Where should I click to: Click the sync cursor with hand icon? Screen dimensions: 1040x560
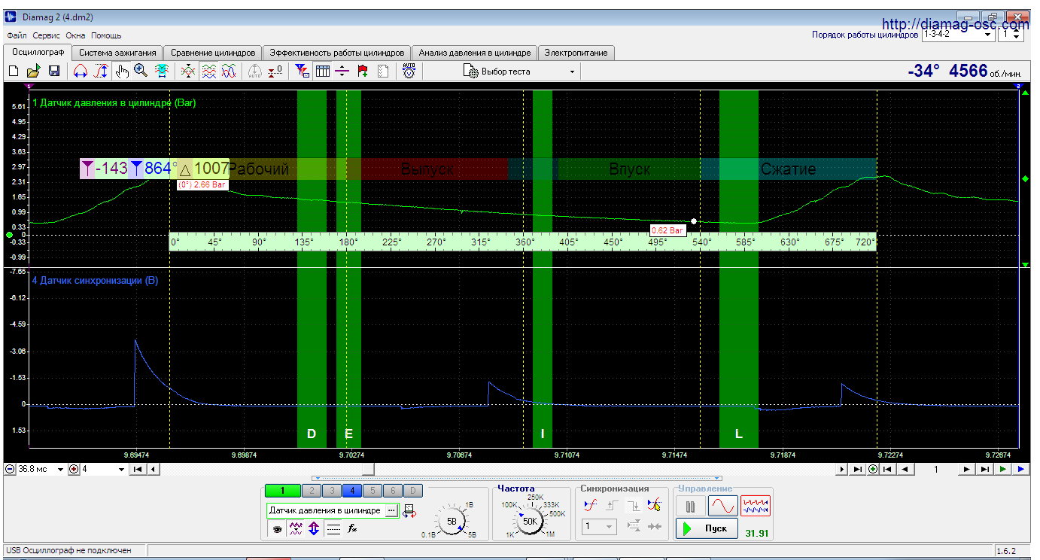click(x=654, y=504)
